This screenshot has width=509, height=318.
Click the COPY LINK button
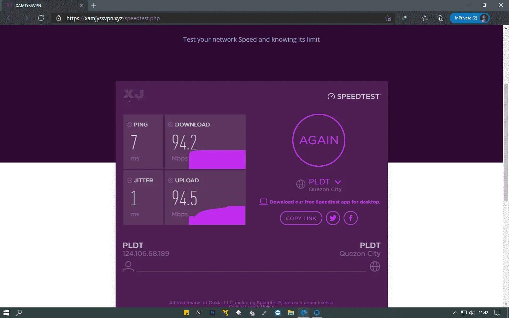(x=301, y=218)
